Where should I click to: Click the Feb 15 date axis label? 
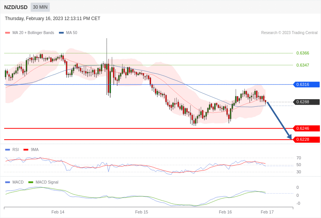[x=142, y=212]
